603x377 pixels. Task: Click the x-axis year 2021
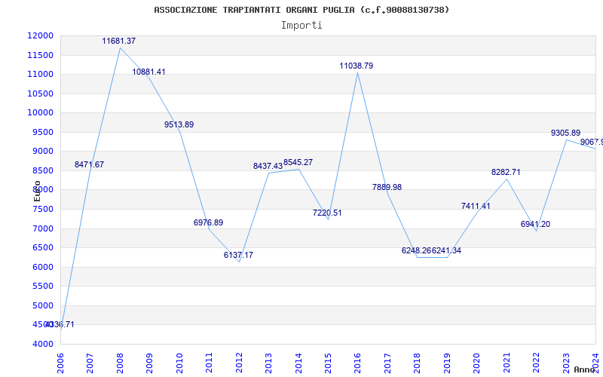point(507,363)
